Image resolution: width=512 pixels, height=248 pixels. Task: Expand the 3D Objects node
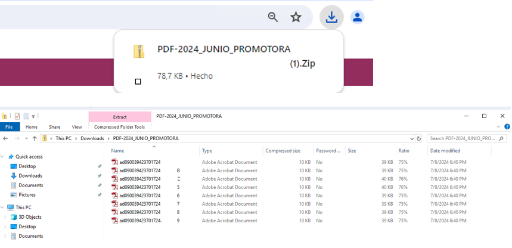click(x=5, y=217)
